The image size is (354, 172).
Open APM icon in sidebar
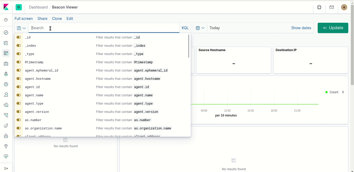[6, 115]
